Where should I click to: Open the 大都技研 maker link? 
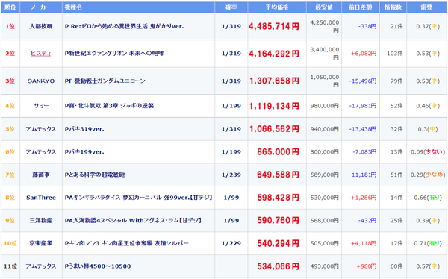(x=41, y=26)
